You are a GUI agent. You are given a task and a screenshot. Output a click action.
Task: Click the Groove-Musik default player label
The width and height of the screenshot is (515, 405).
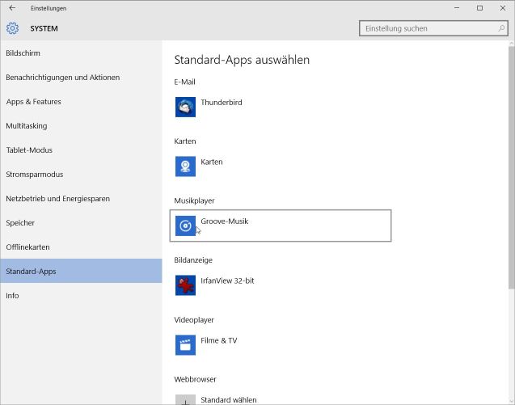coord(224,221)
